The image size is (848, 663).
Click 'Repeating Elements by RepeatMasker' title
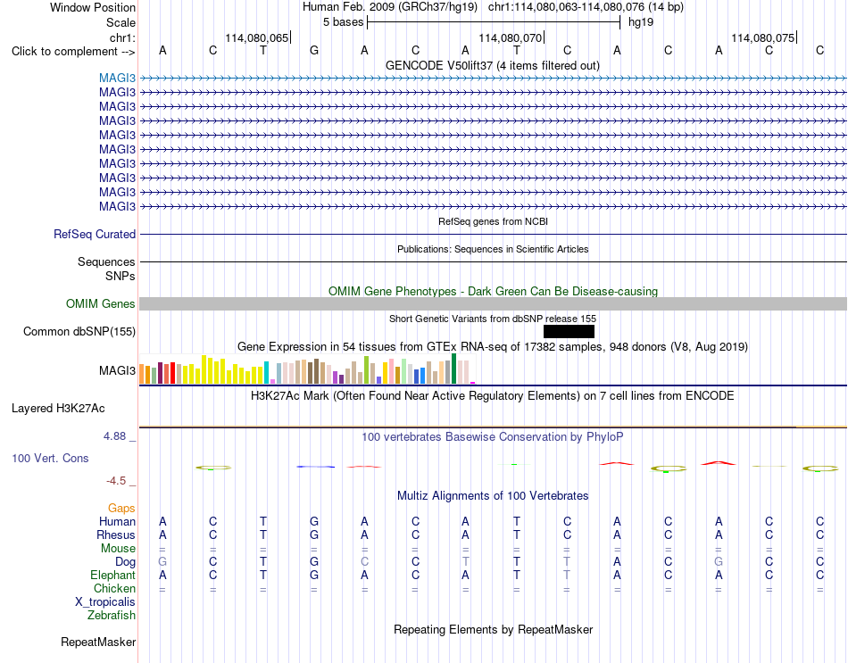(x=493, y=629)
